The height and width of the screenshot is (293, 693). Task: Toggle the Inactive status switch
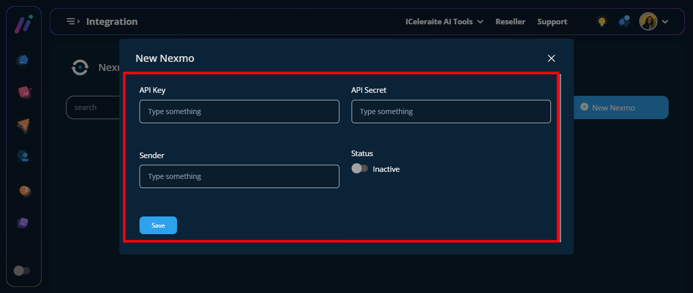pos(360,169)
